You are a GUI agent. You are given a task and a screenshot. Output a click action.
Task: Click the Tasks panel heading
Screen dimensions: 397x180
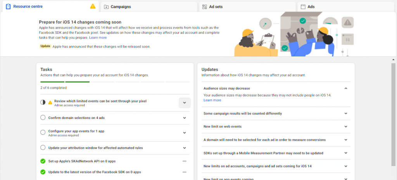point(47,70)
